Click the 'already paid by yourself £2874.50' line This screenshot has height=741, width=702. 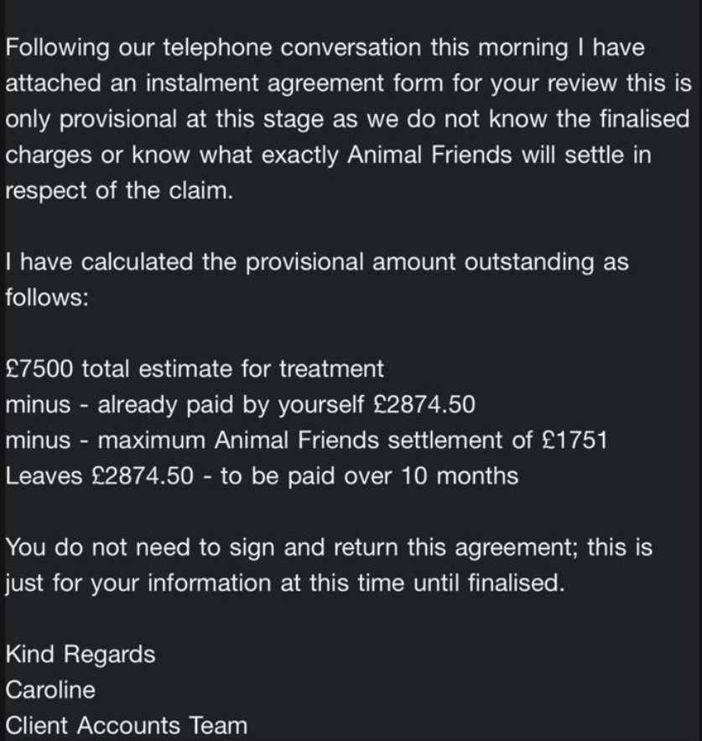pyautogui.click(x=285, y=404)
